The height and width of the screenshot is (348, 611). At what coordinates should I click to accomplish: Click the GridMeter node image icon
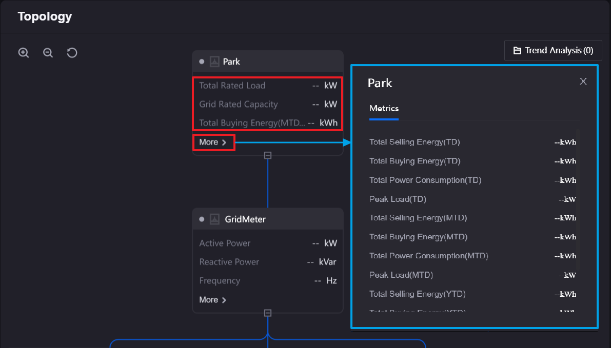tap(215, 219)
